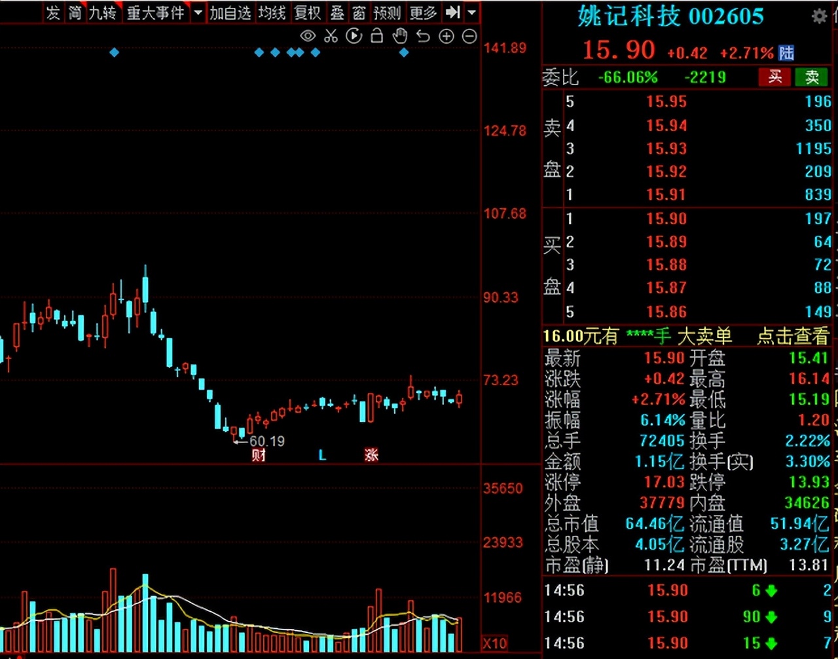Click sell level 5 price 15.95
The height and width of the screenshot is (659, 838).
[666, 102]
